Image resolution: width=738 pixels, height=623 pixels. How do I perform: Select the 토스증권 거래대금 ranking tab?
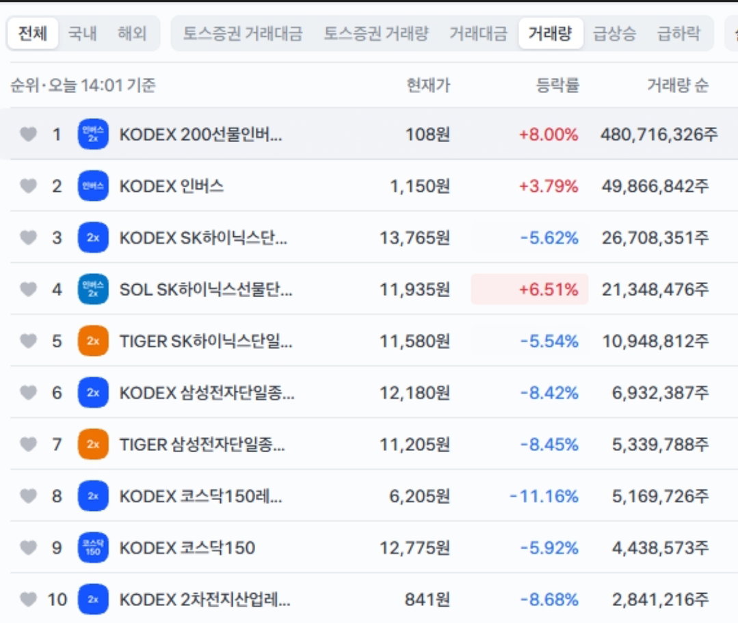point(242,33)
